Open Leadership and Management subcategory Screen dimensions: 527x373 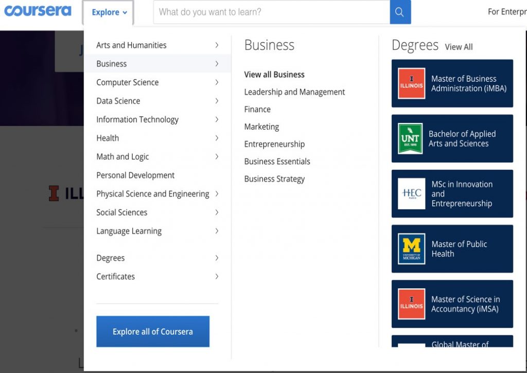click(x=294, y=92)
